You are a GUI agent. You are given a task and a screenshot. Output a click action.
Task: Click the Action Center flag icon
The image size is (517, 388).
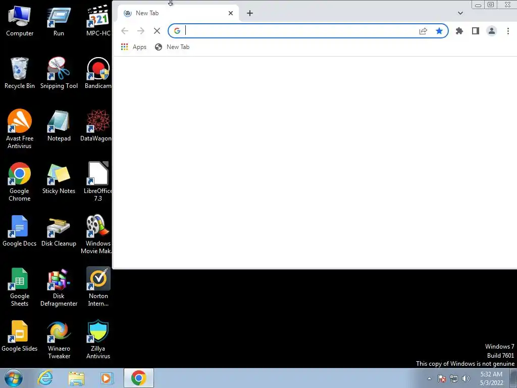click(442, 378)
